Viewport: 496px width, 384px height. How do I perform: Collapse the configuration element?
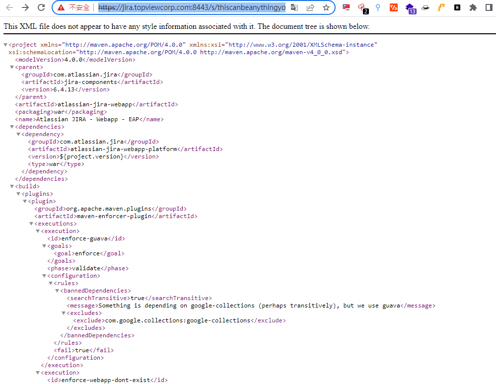(44, 276)
